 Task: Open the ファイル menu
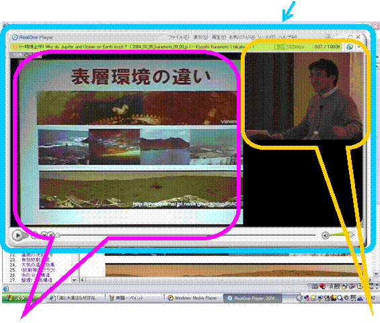coord(178,37)
